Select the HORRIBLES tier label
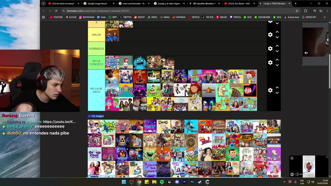This screenshot has height=186, width=331. pyautogui.click(x=96, y=49)
